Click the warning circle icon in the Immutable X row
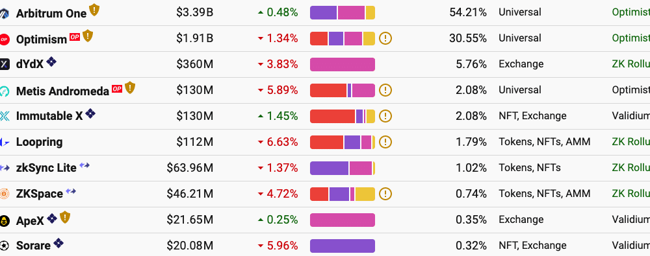Screen dimensions: 650x256 (x=385, y=116)
